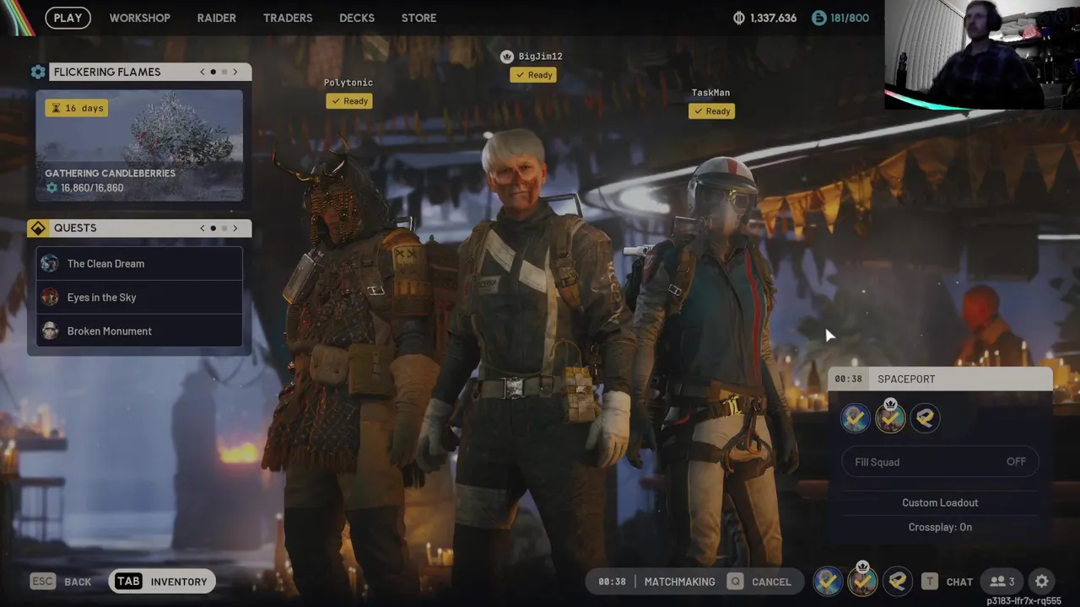Go to previous Flickering Flames event arrow
The width and height of the screenshot is (1080, 607).
pyautogui.click(x=202, y=72)
